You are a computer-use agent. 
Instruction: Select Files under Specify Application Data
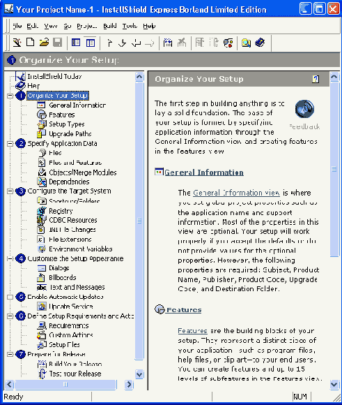pos(55,153)
